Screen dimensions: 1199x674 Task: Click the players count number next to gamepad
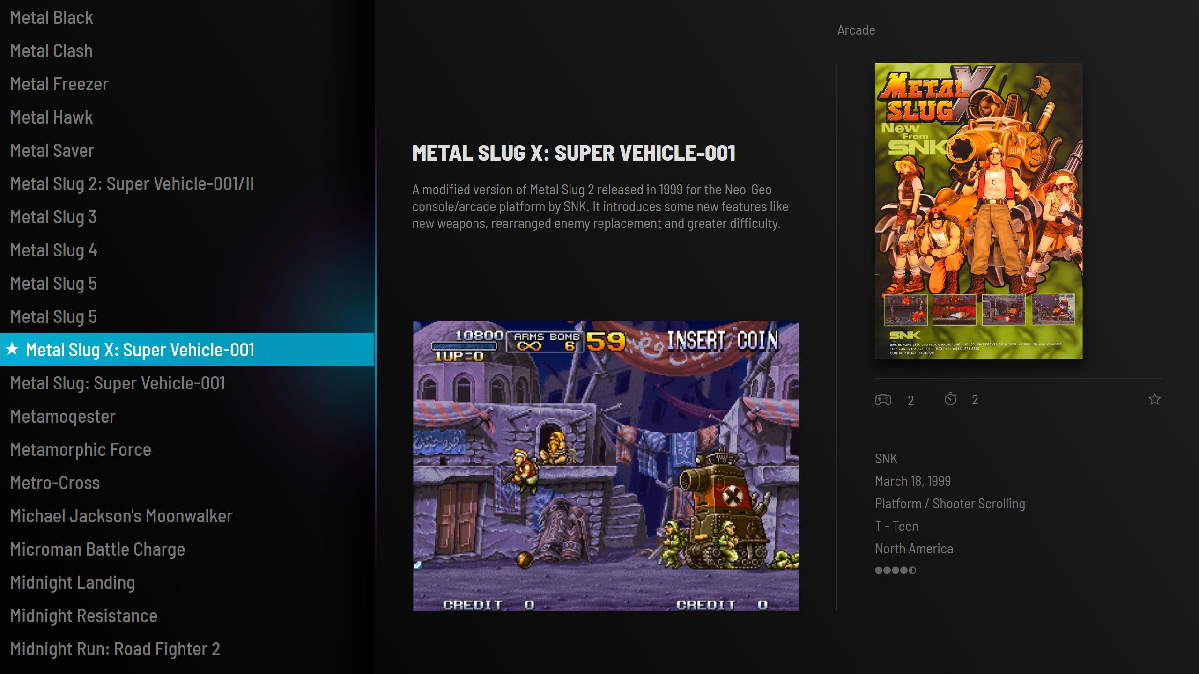coord(910,400)
